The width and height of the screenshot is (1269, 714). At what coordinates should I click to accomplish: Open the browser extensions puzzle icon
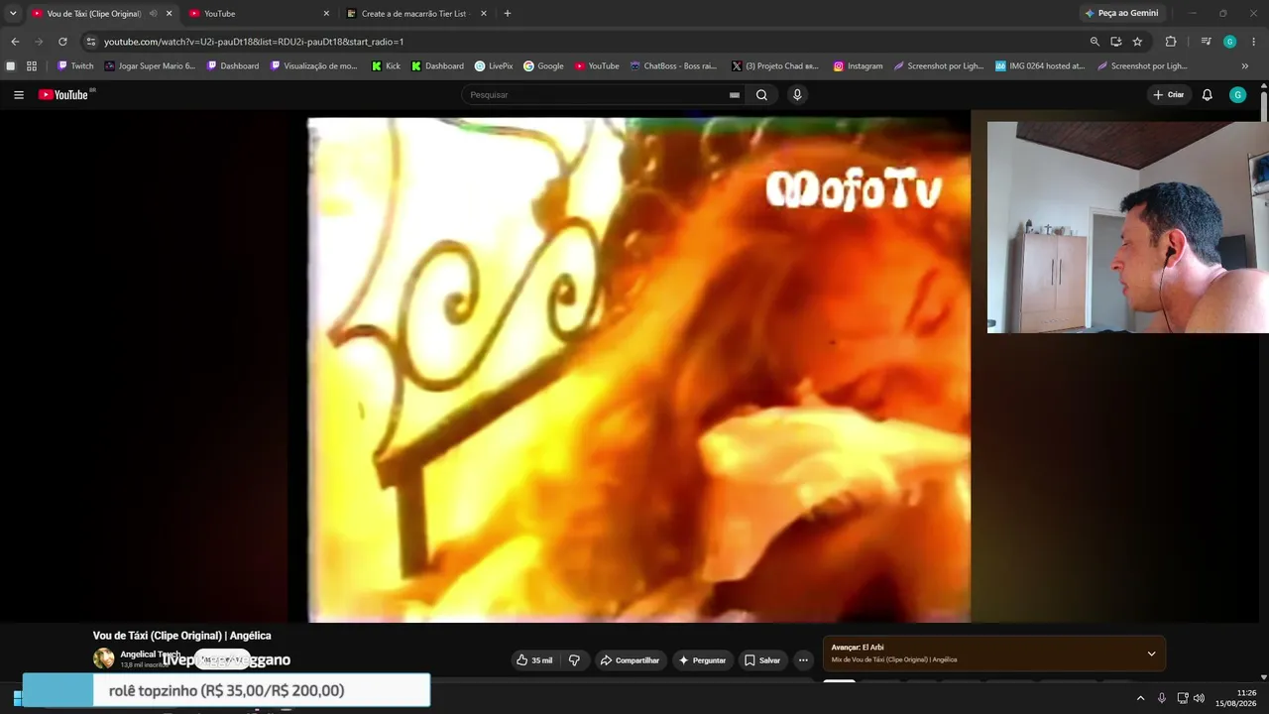point(1171,42)
